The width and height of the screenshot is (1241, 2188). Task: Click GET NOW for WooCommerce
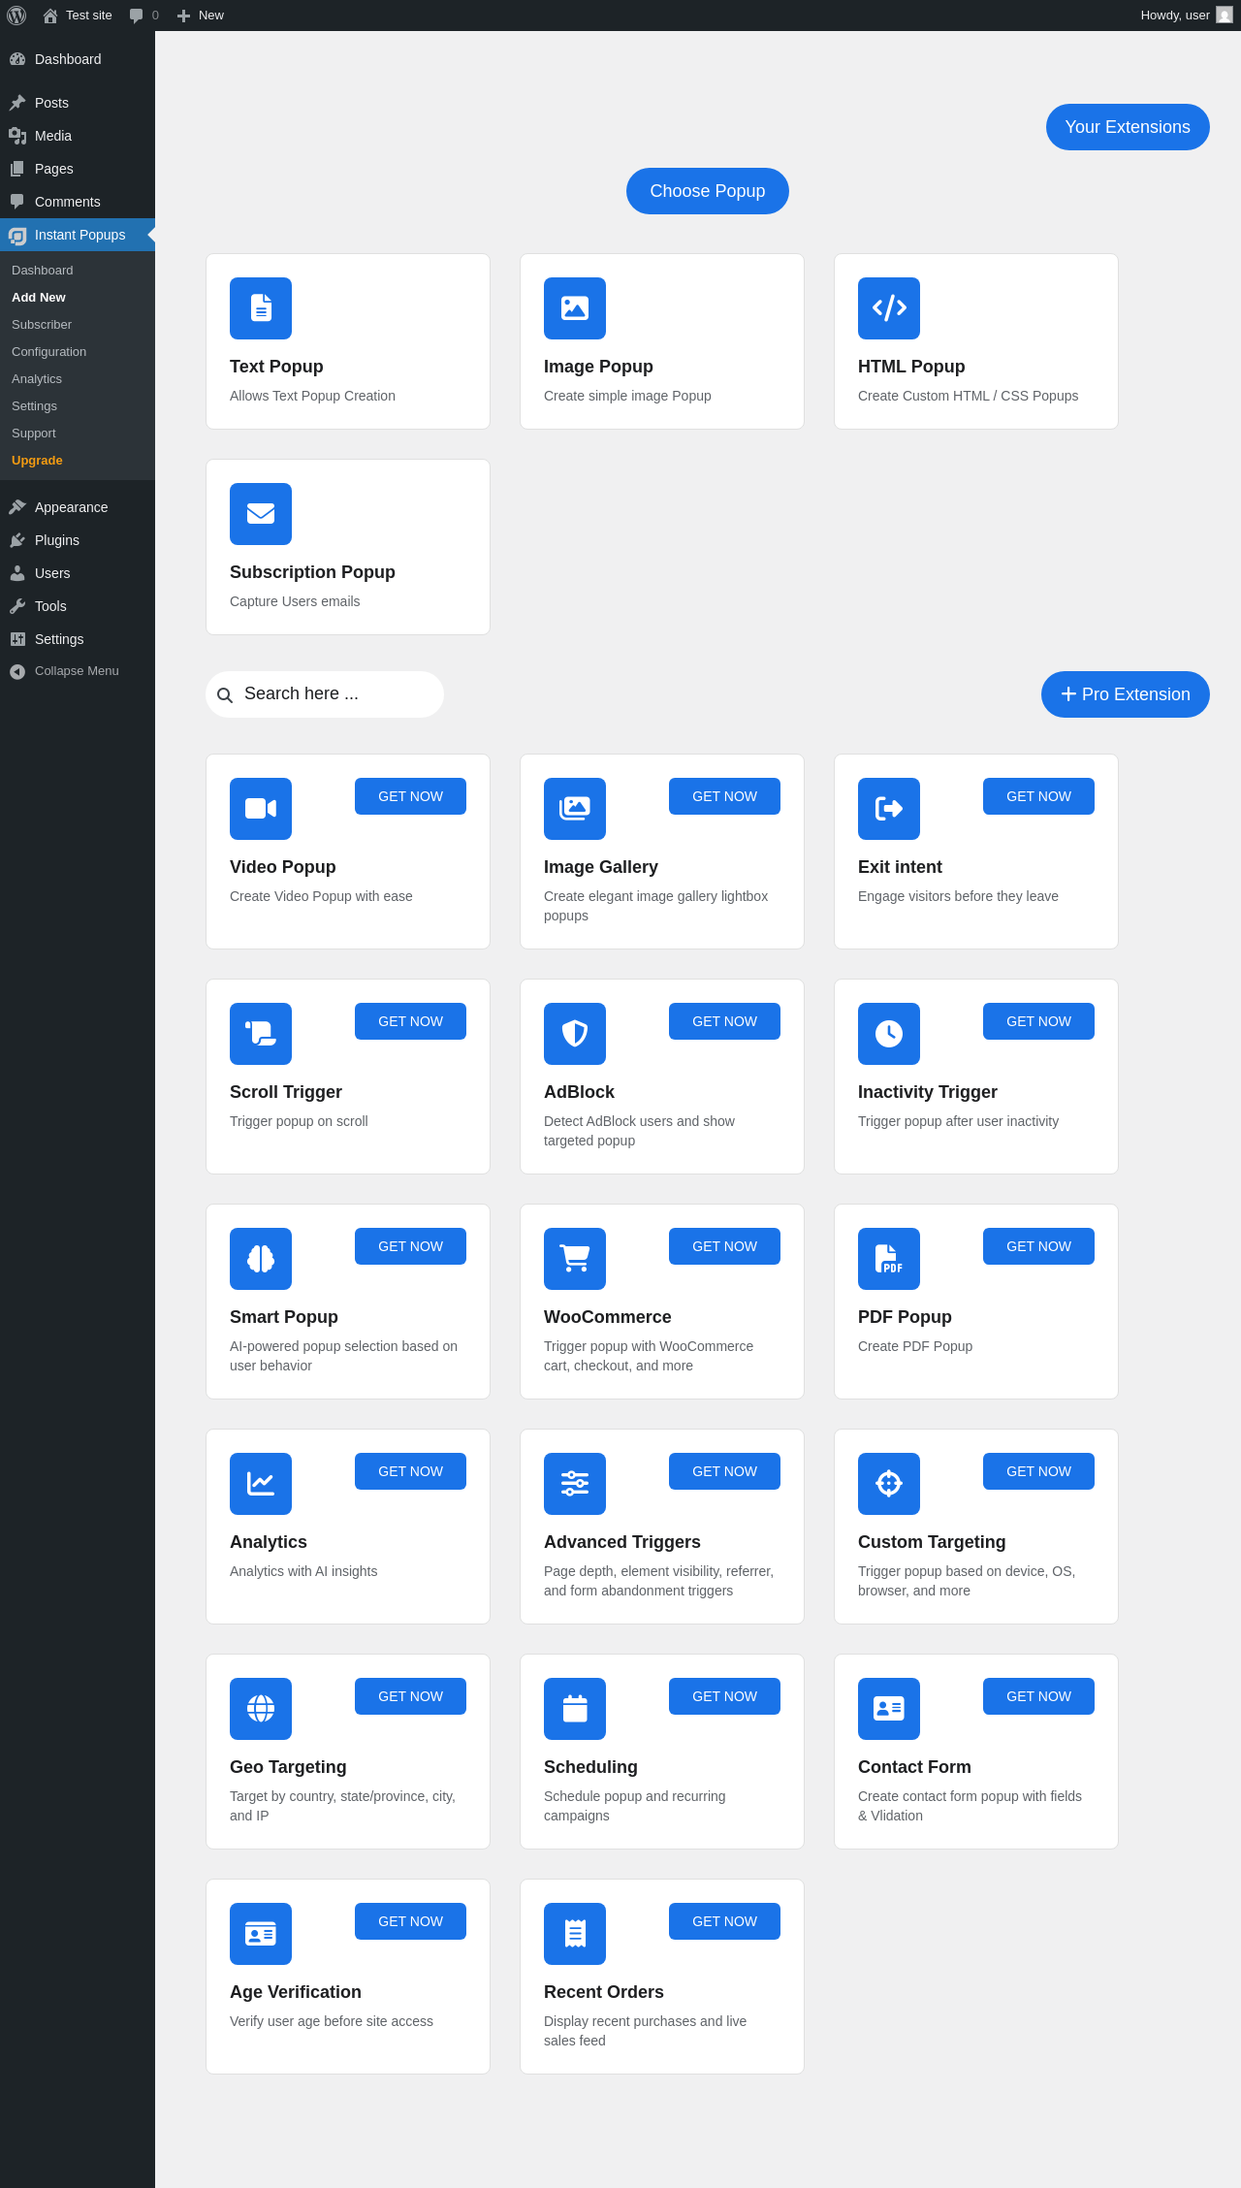[x=724, y=1246]
